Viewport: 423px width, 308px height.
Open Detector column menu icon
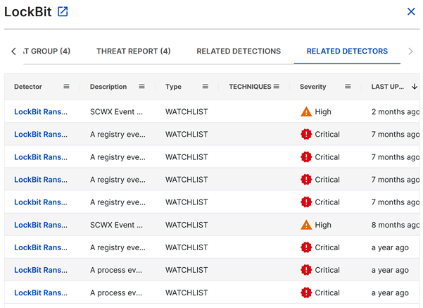coord(66,87)
